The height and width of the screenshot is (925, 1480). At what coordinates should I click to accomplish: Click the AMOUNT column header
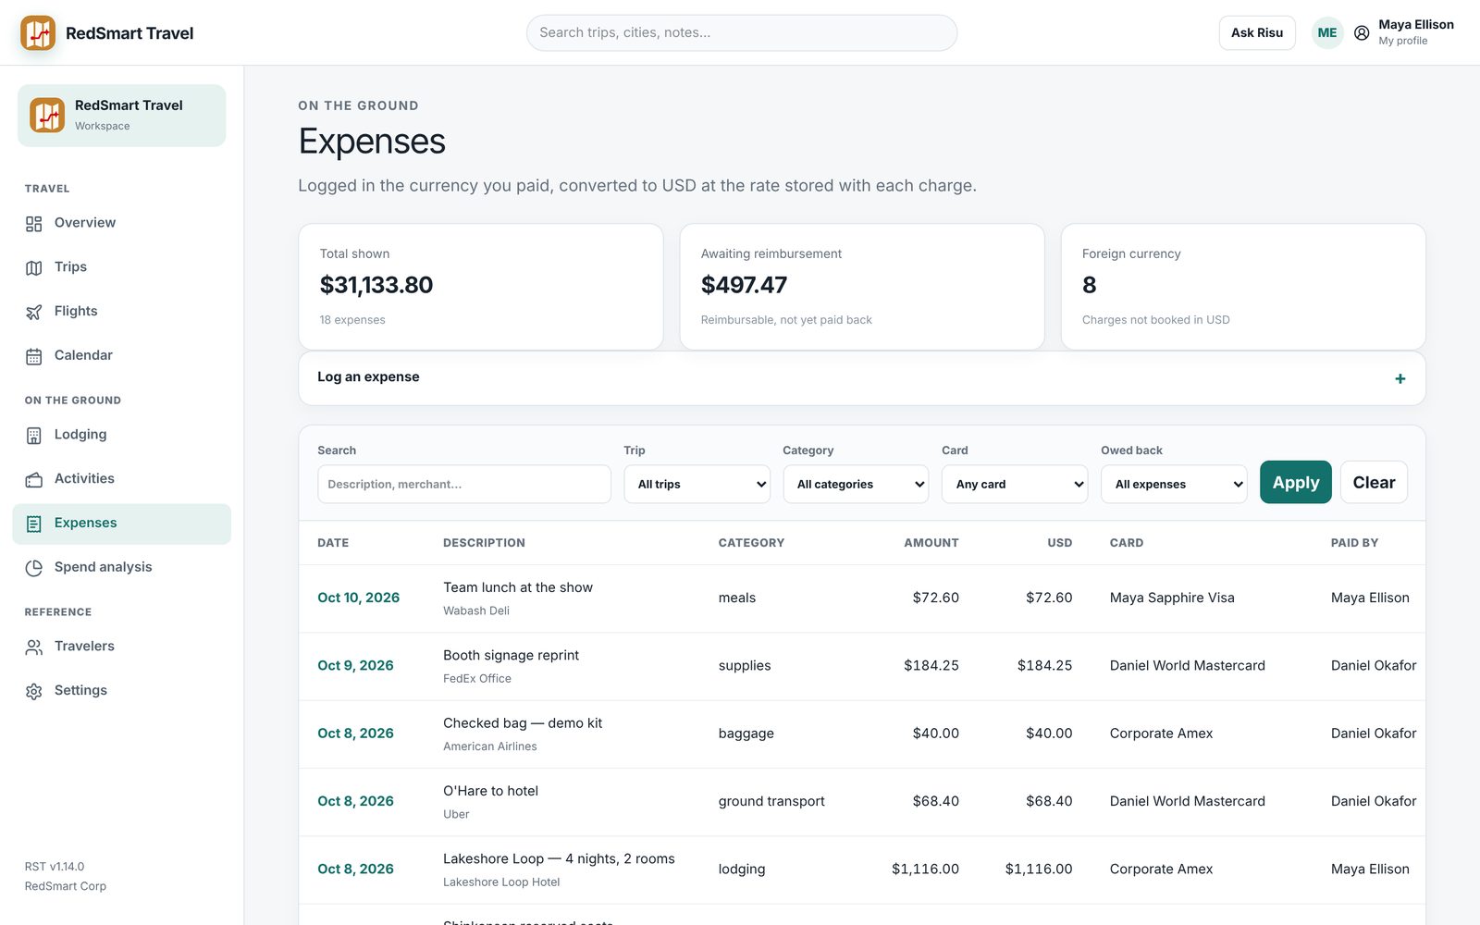931,543
